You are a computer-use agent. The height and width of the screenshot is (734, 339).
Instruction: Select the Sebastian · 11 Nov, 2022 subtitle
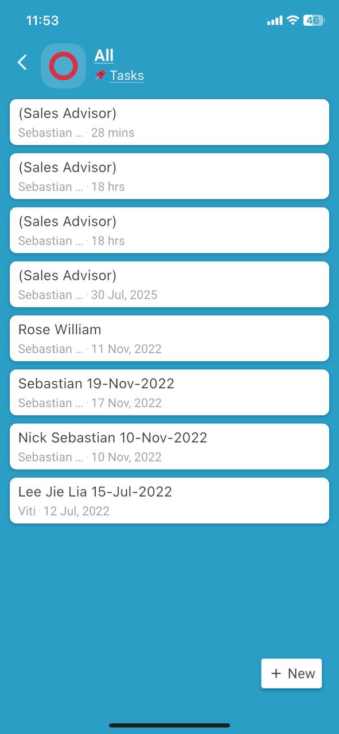(x=89, y=349)
